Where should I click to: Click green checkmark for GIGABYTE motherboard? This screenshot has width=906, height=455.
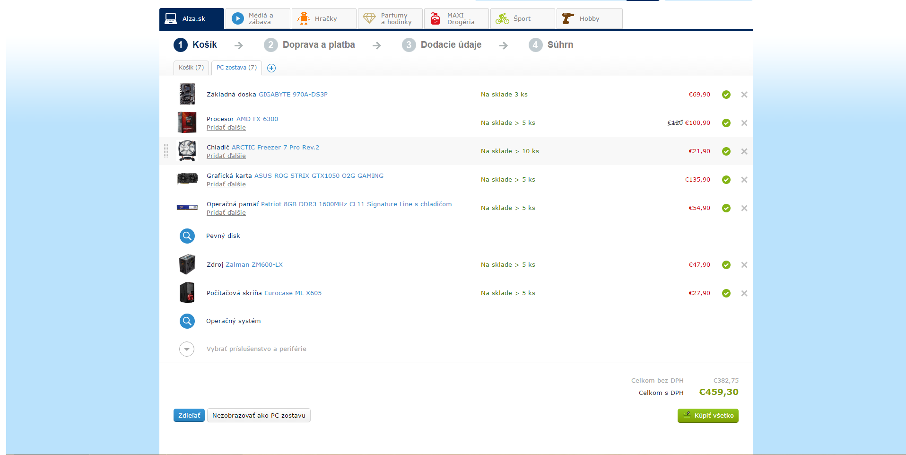point(726,95)
